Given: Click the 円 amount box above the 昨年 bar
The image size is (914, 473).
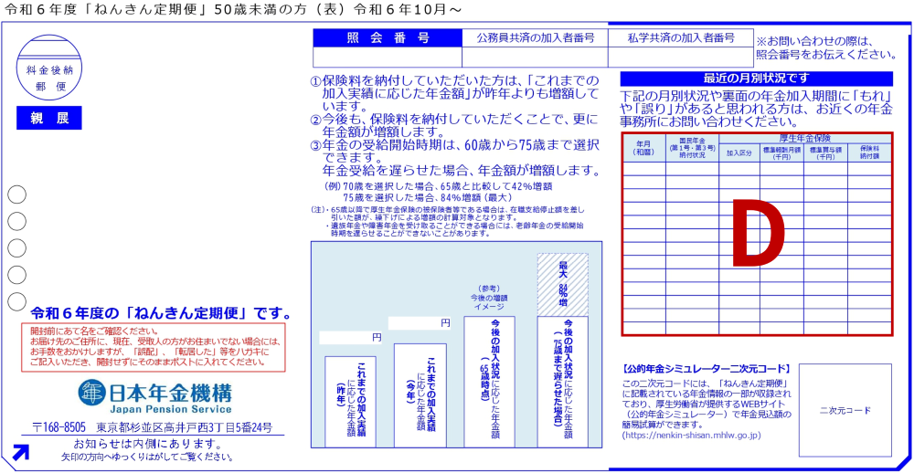Looking at the screenshot, I should pyautogui.click(x=351, y=337).
